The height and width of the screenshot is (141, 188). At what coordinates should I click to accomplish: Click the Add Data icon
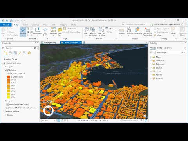pyautogui.click(x=60, y=30)
